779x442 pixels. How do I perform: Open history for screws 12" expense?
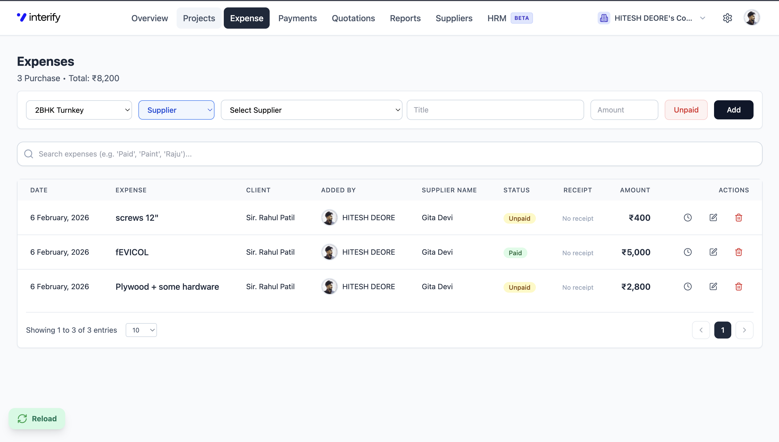[687, 218]
